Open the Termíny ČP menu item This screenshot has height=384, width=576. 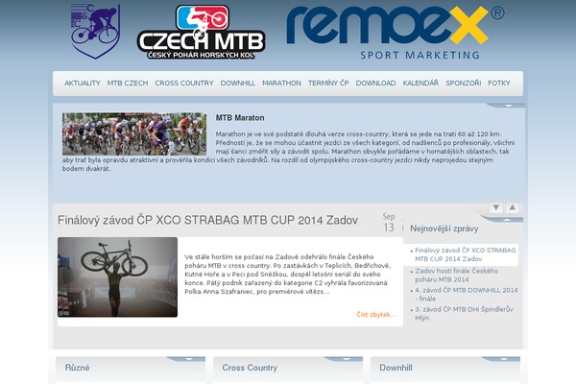(328, 84)
